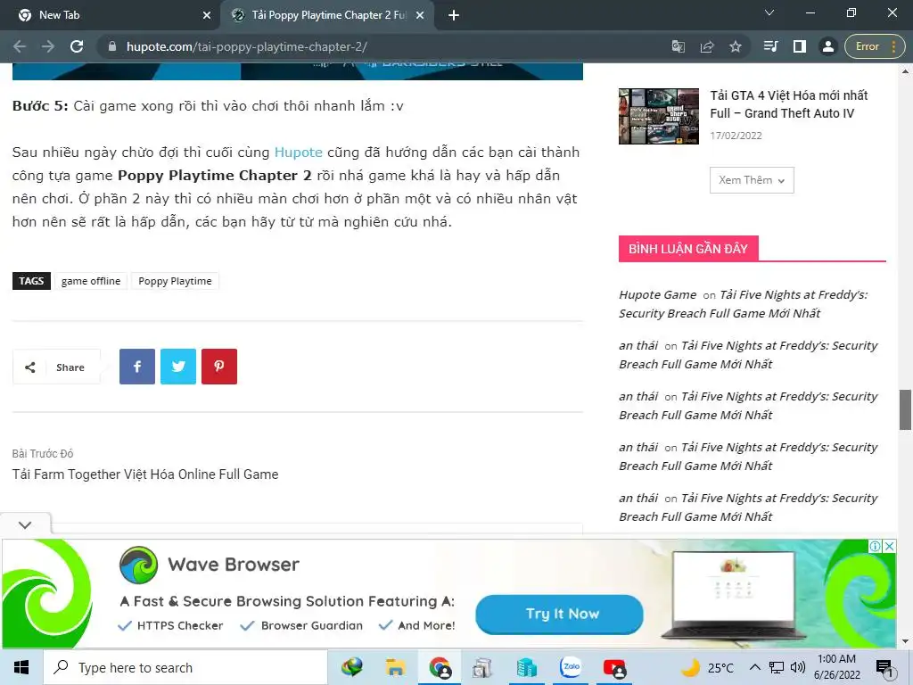Open File Explorer from the taskbar
The height and width of the screenshot is (685, 913).
coord(395,667)
